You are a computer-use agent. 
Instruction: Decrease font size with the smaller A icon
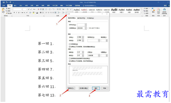pyautogui.click(x=31, y=9)
